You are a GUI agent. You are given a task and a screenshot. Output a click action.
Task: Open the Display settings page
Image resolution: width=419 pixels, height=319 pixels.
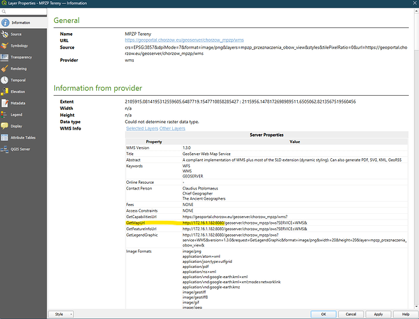17,126
